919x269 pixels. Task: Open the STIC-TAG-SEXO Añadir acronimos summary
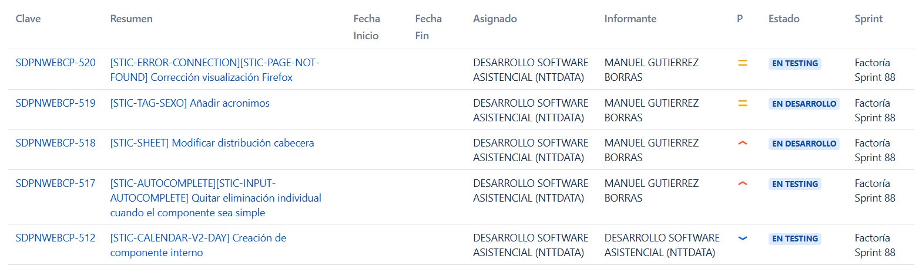190,103
